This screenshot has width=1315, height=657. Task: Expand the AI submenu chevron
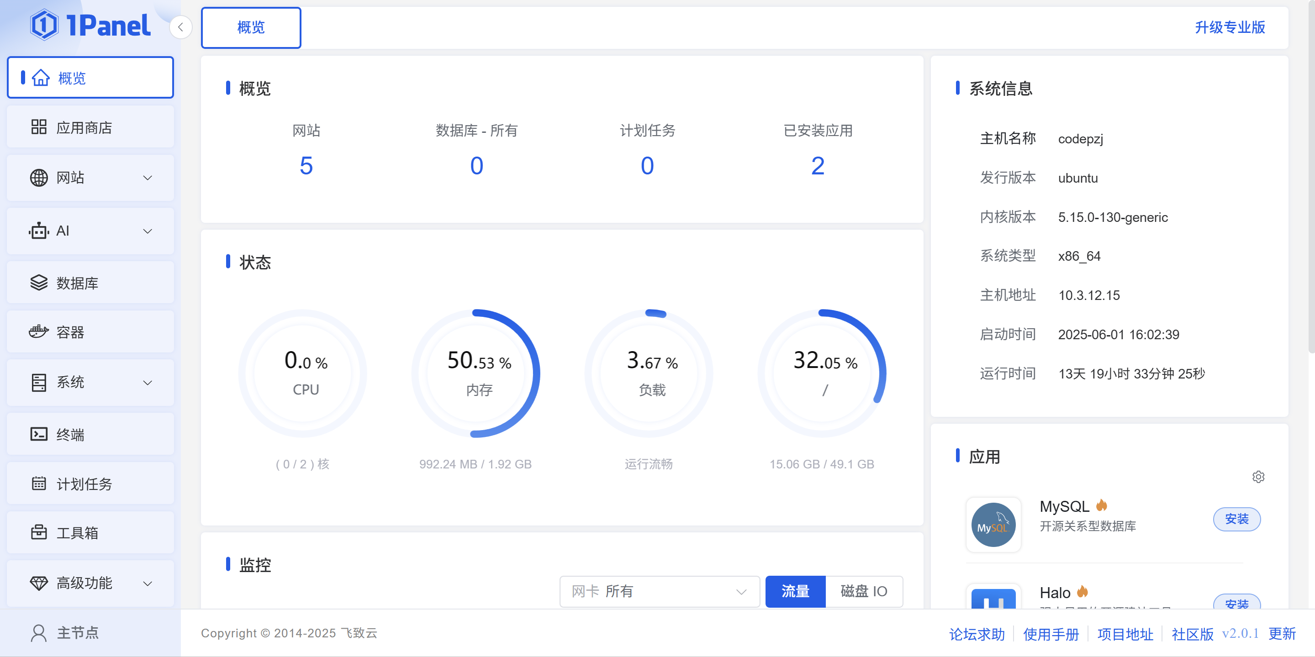click(148, 231)
